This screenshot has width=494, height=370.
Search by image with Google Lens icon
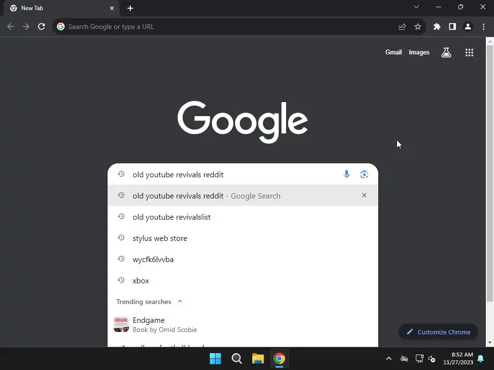(364, 174)
